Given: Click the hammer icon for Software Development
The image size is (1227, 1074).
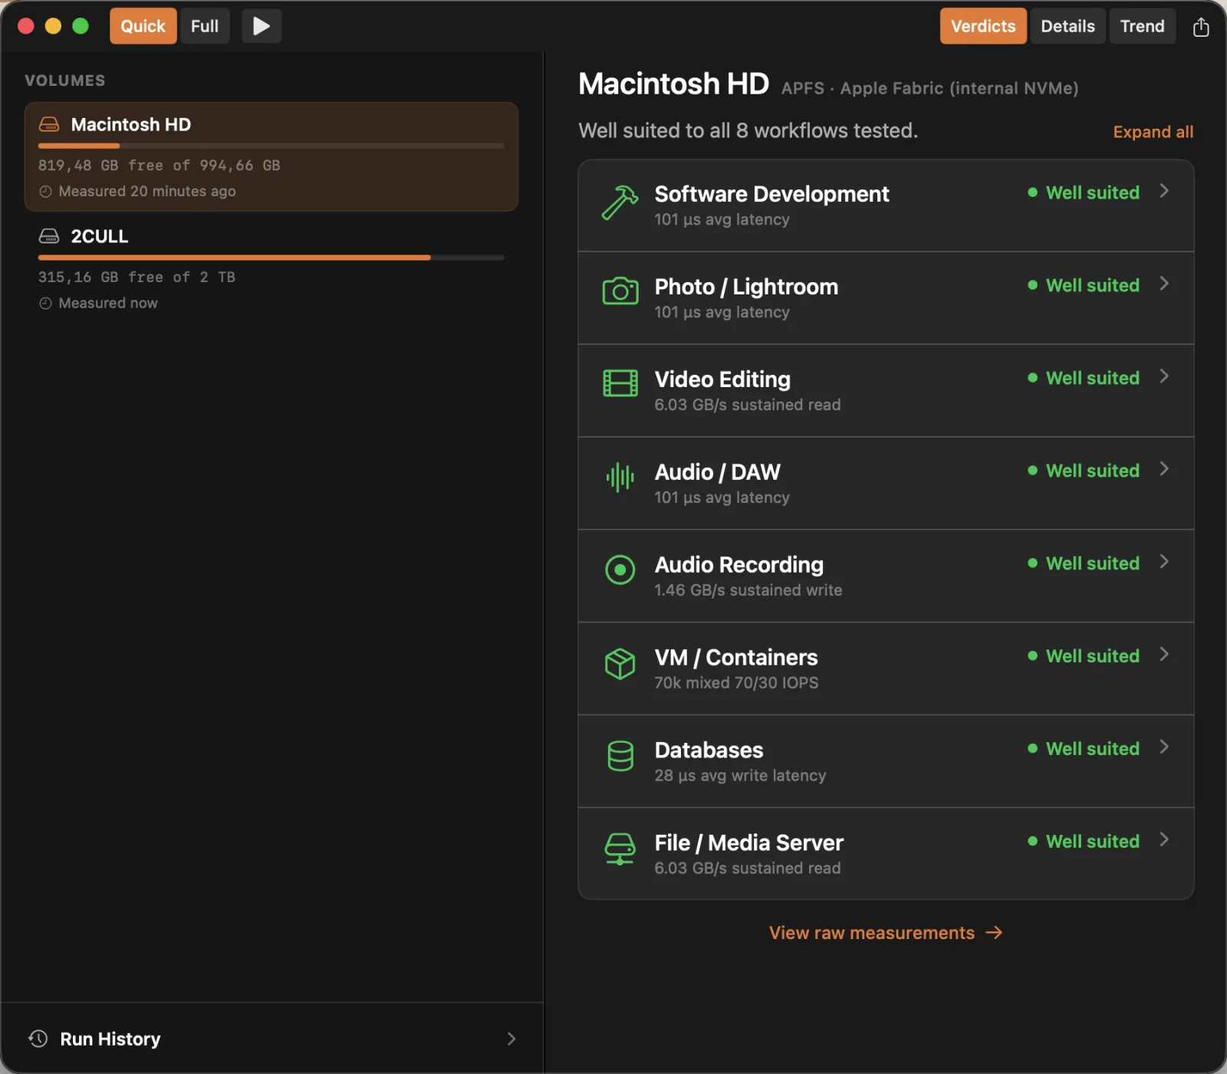Looking at the screenshot, I should coord(620,203).
